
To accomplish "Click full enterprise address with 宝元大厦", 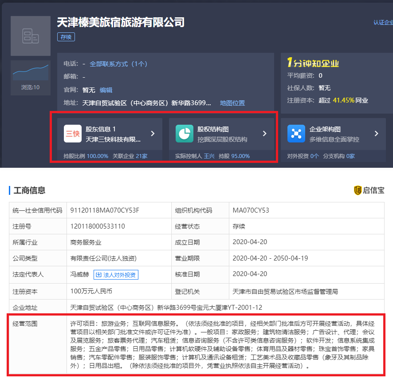I will [166, 308].
